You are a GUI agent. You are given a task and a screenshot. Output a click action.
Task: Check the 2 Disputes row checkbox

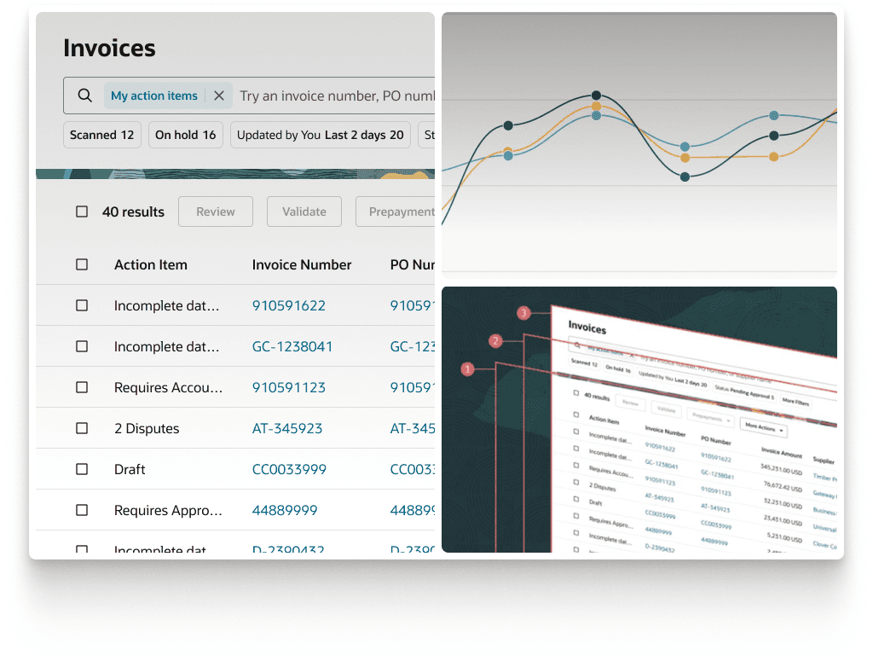click(x=82, y=428)
